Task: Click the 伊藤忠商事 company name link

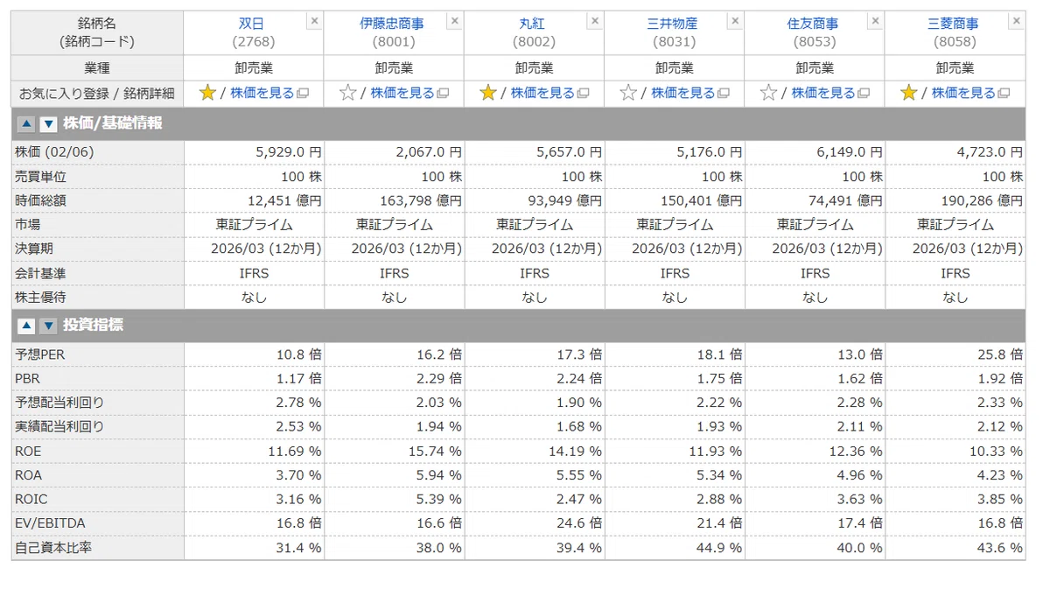Action: pos(392,25)
